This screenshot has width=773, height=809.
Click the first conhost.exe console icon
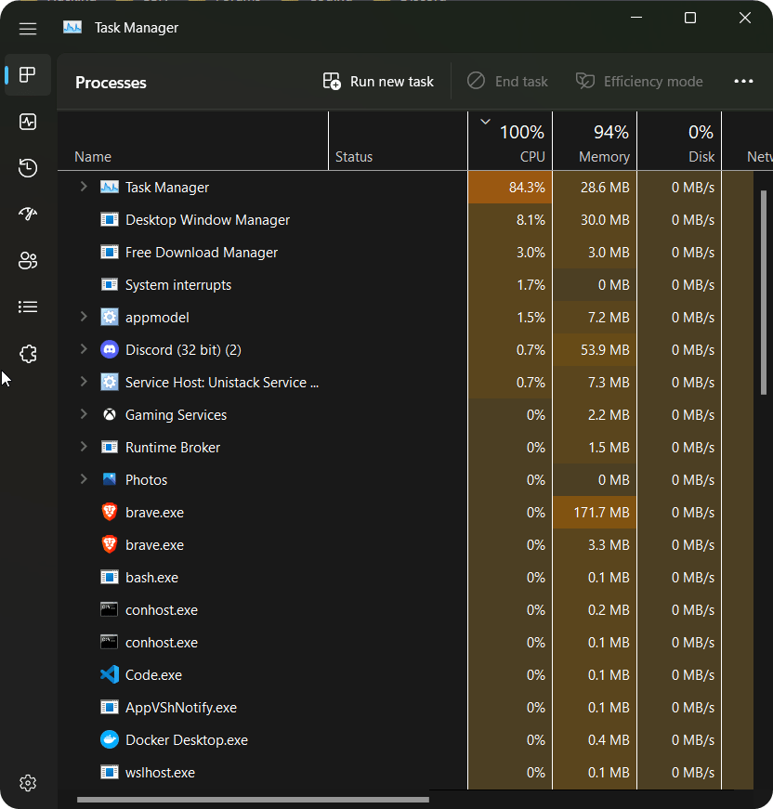110,609
